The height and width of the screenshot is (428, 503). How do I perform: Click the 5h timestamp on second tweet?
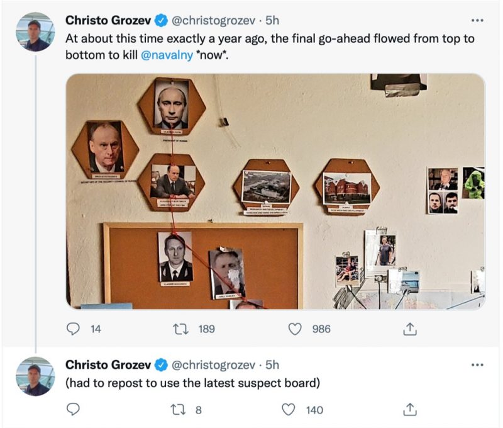(272, 365)
